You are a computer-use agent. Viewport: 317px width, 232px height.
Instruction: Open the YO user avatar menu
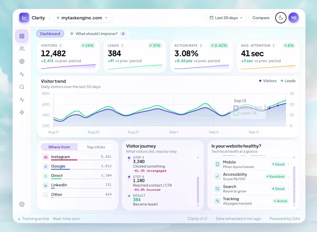click(294, 18)
